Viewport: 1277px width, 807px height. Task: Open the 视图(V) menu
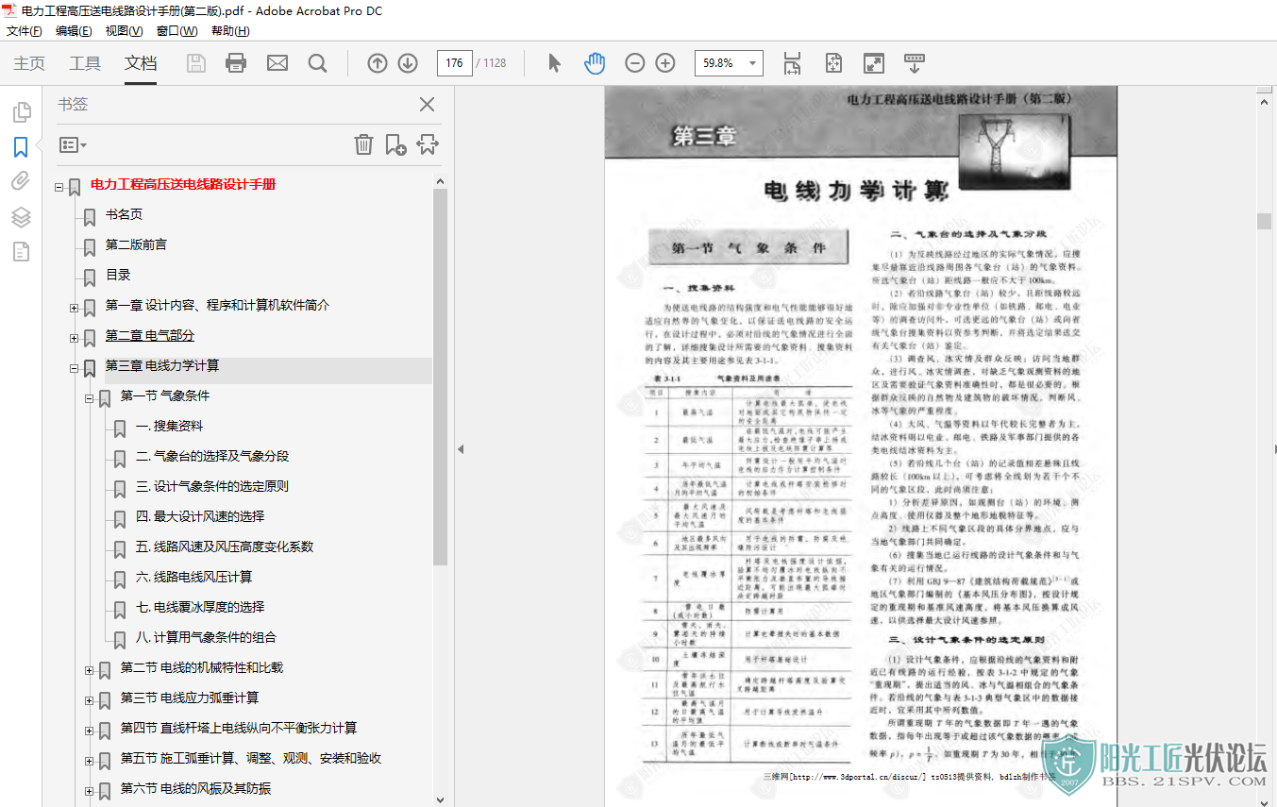pos(124,31)
